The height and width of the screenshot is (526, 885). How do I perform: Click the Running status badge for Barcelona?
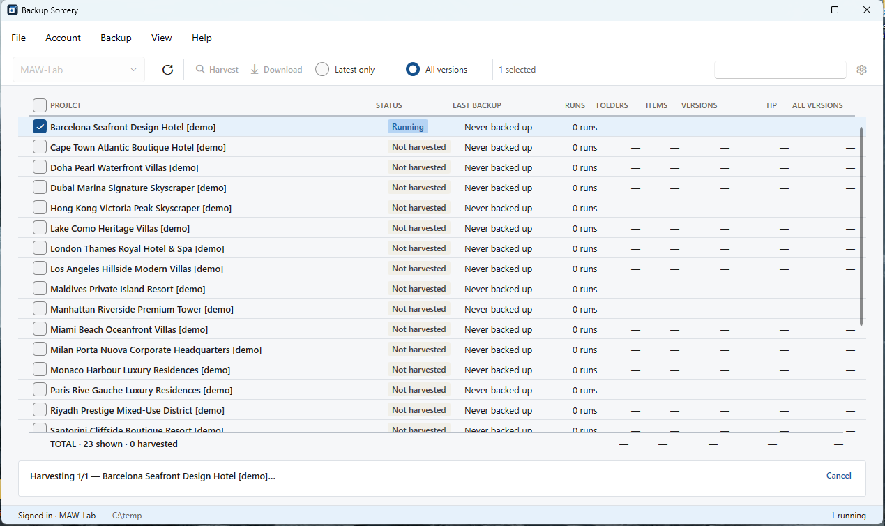[x=408, y=127]
